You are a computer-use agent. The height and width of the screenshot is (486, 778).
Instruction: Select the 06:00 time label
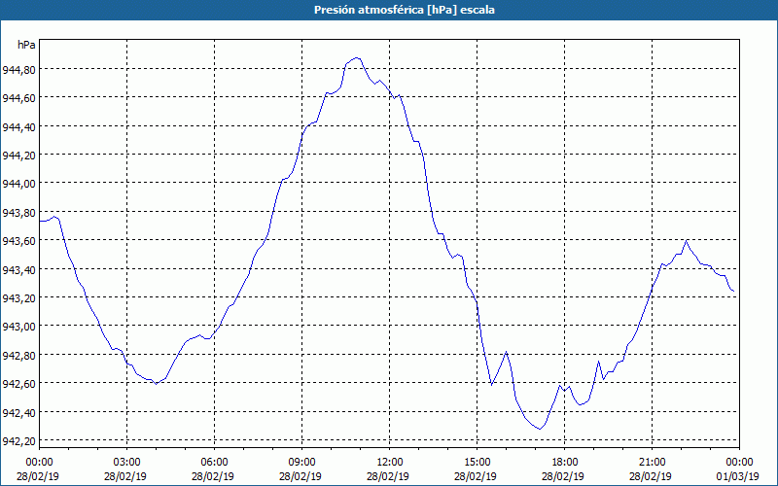click(x=215, y=463)
